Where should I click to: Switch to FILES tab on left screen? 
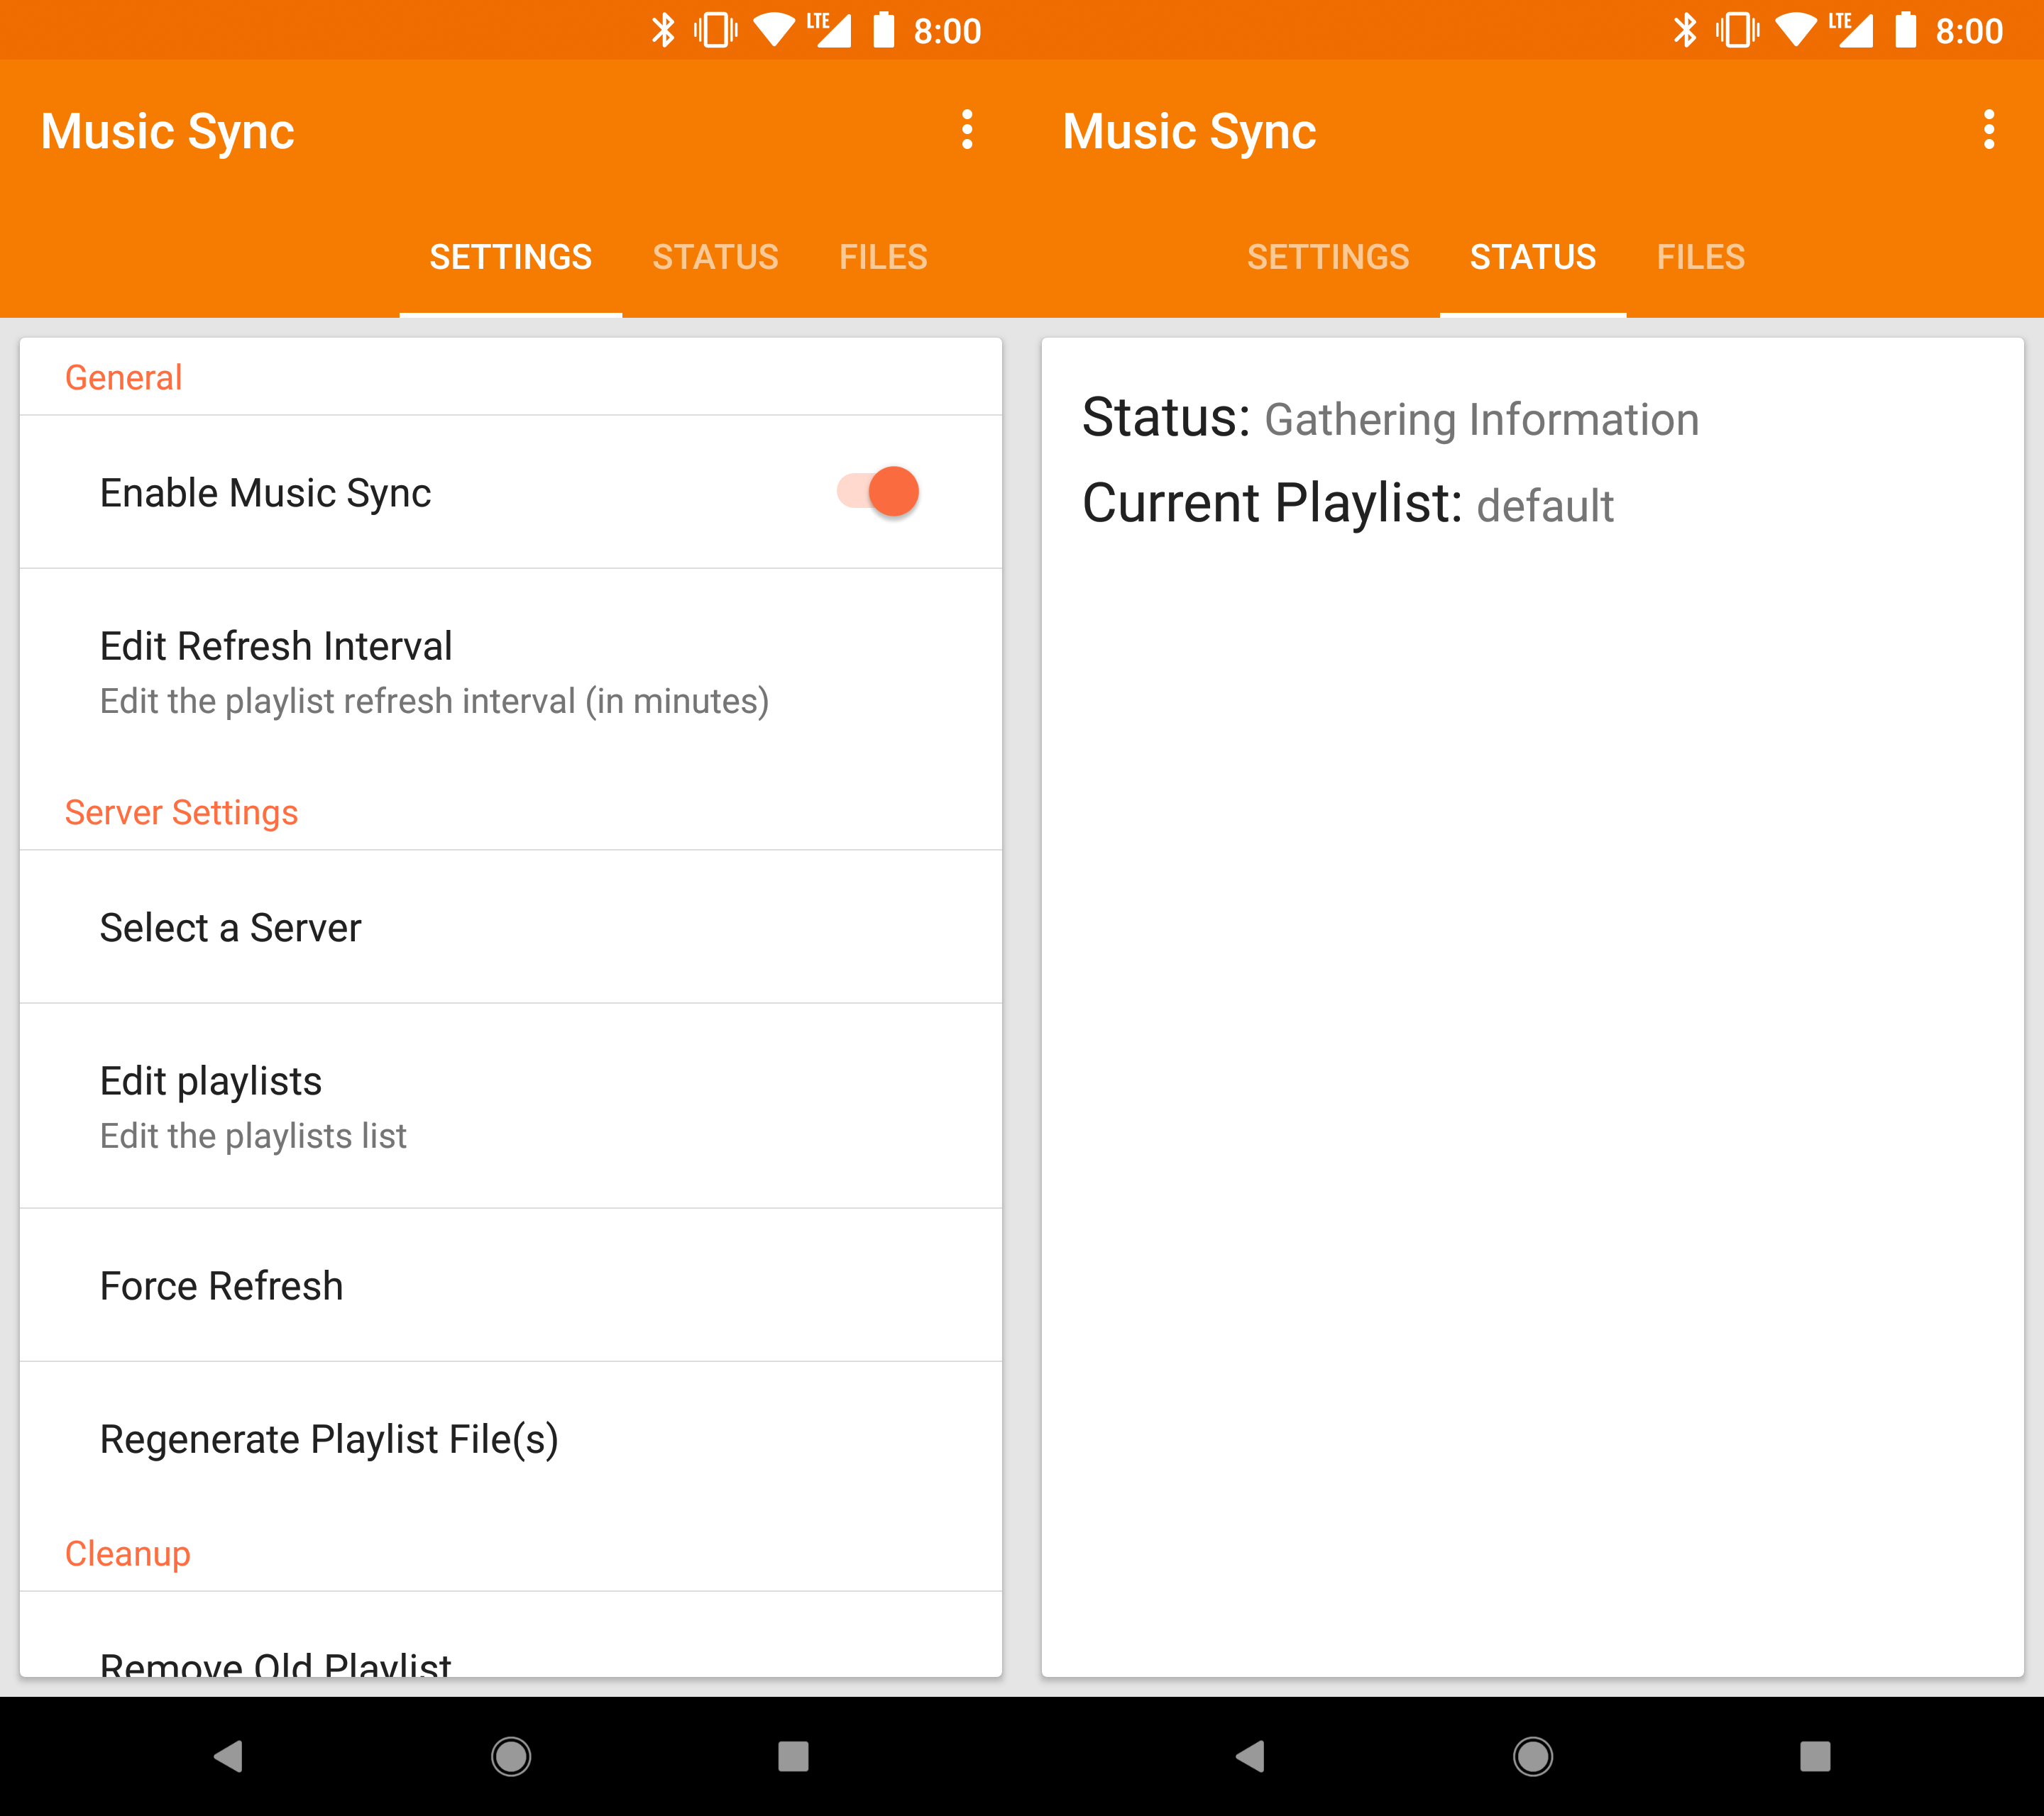coord(883,257)
